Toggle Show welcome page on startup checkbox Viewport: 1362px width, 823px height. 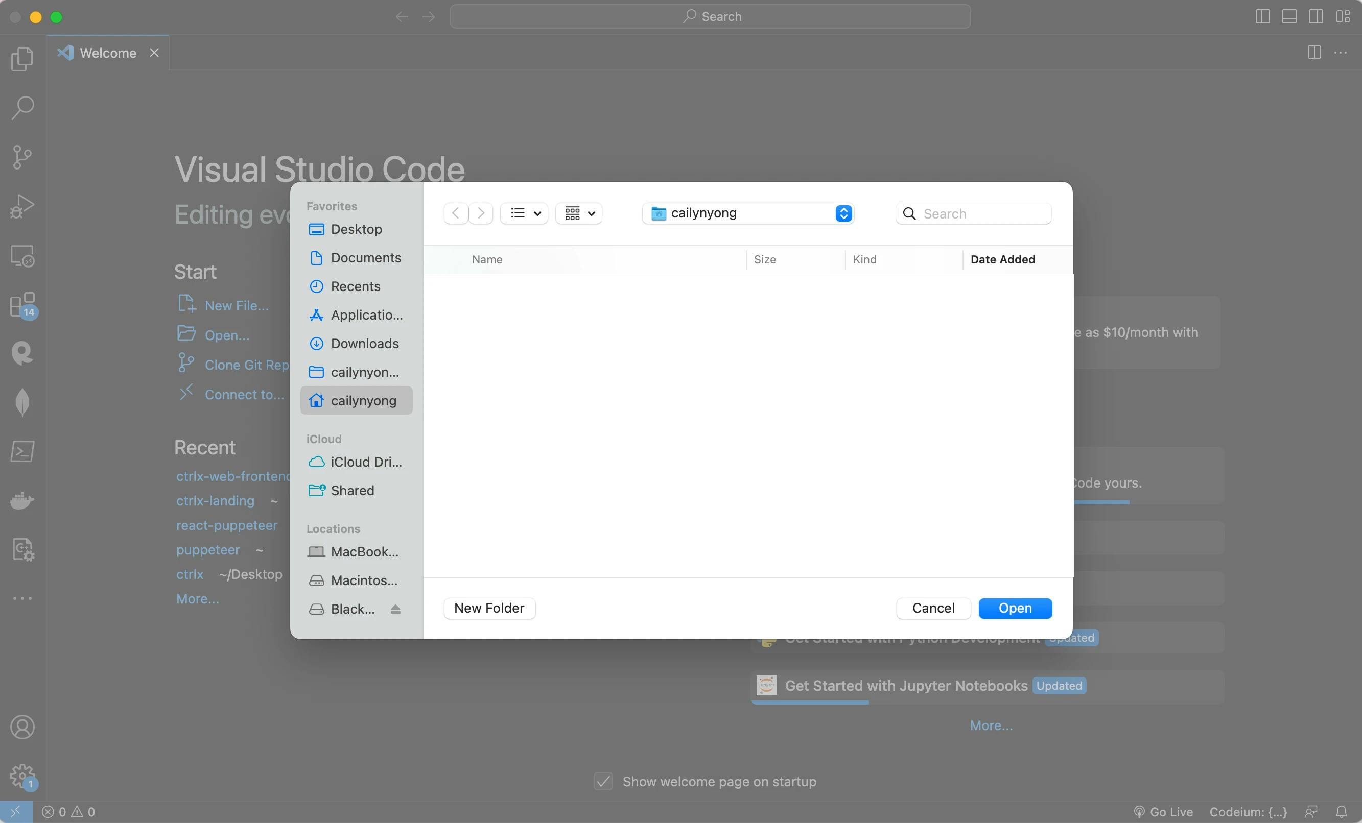603,781
